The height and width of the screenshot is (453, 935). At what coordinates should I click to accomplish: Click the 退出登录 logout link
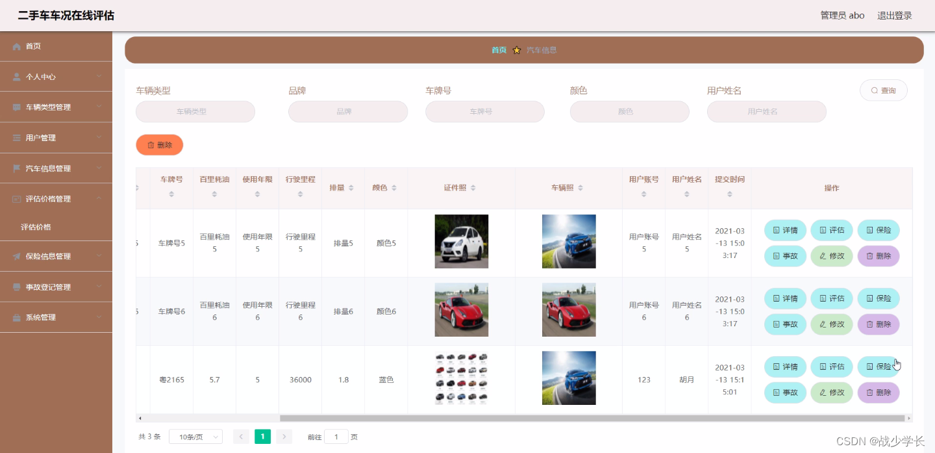(895, 15)
